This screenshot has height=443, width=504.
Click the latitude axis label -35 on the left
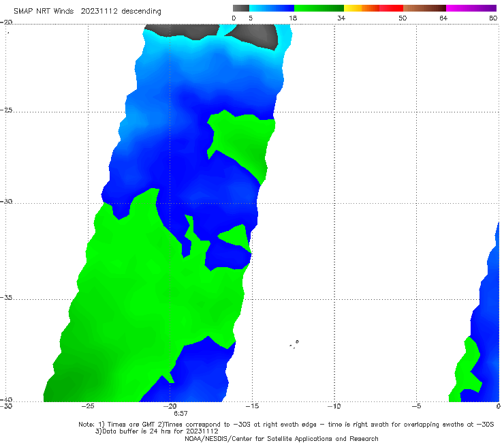pos(6,298)
